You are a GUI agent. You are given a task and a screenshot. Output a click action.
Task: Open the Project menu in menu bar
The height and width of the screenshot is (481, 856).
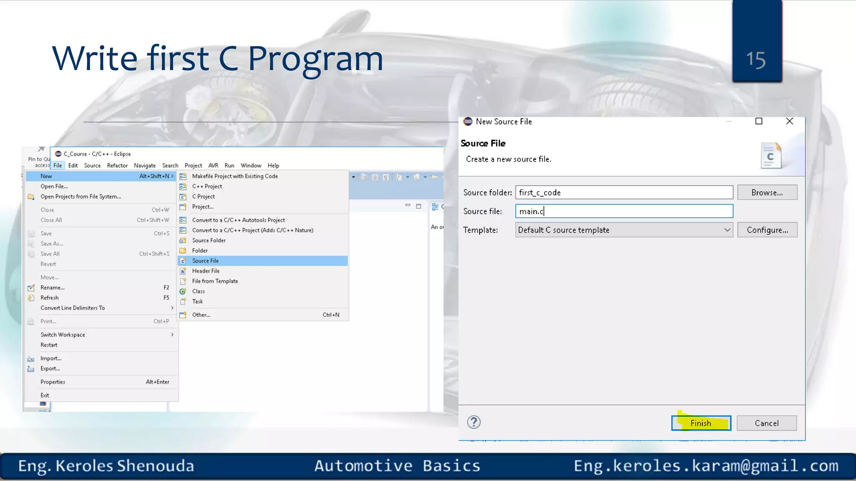pyautogui.click(x=193, y=165)
